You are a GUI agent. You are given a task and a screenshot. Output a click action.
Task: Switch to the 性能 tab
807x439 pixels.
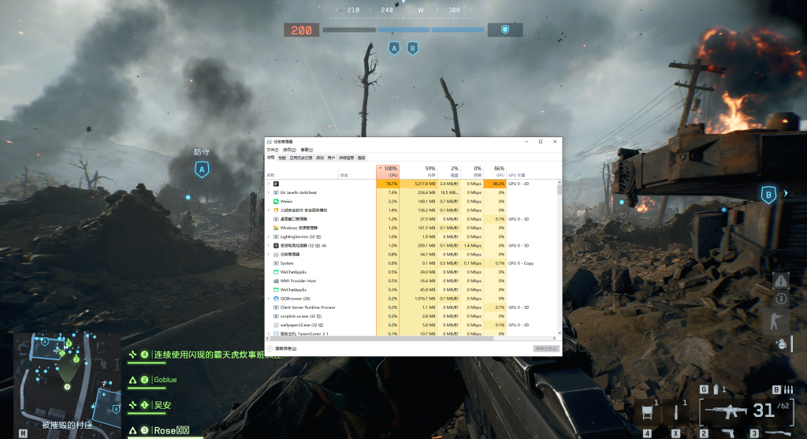pyautogui.click(x=282, y=158)
